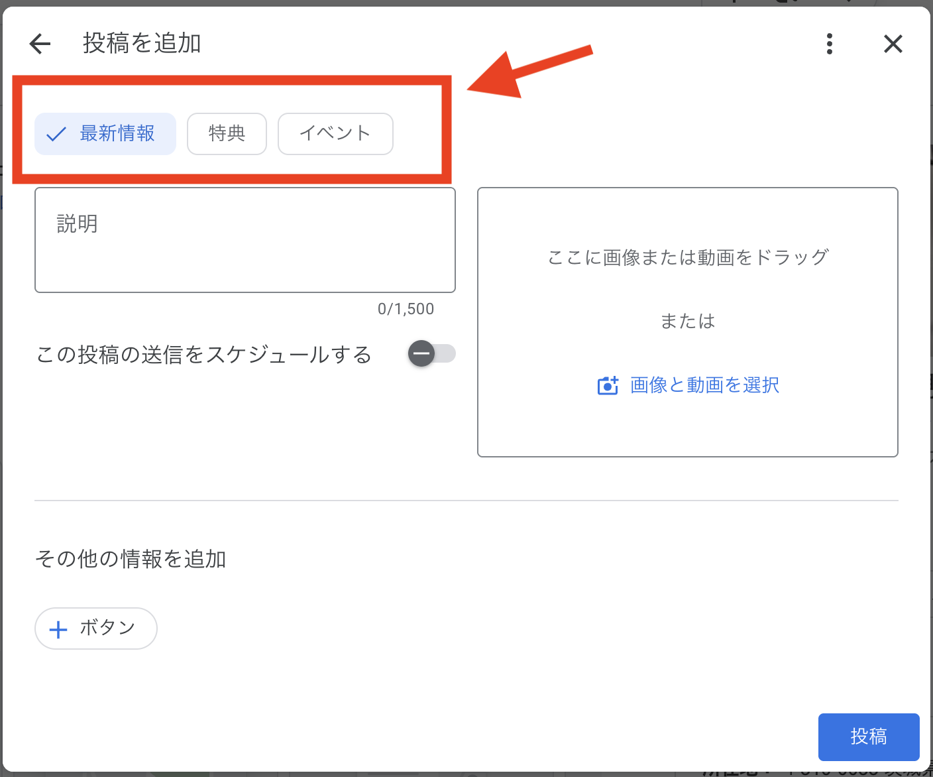Click the この投稿の送信をスケジュールする label

[203, 355]
